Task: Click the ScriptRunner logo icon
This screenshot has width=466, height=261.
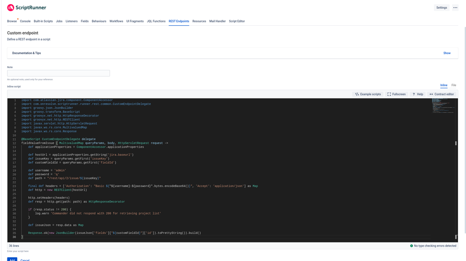Action: 11,7
